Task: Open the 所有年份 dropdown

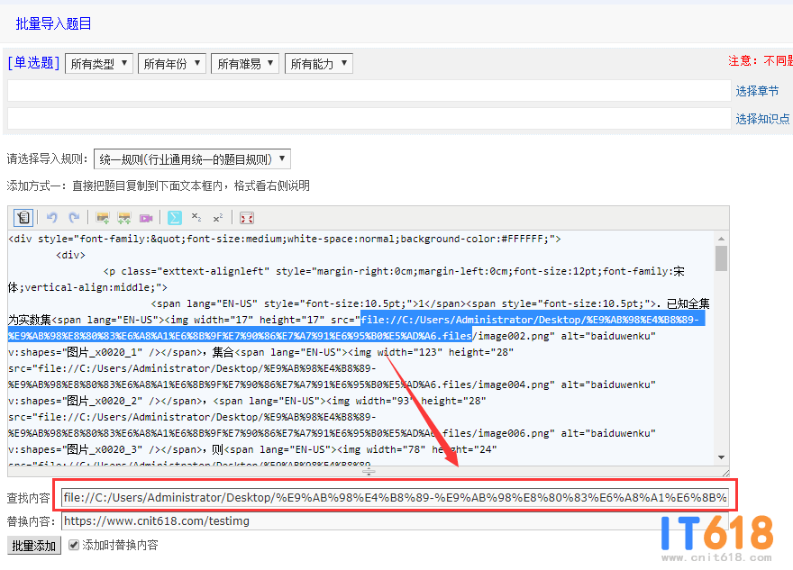Action: [172, 64]
